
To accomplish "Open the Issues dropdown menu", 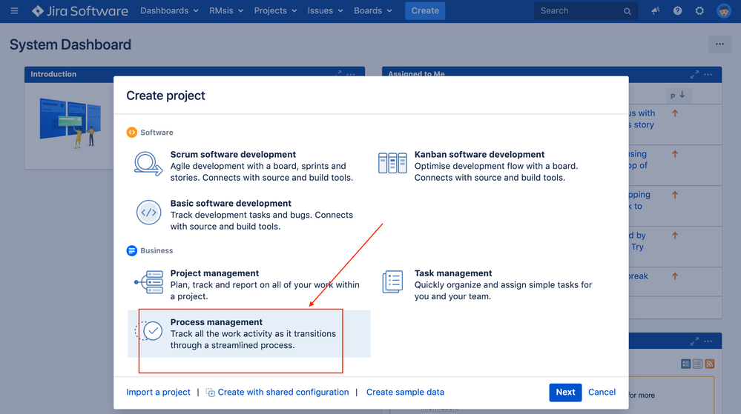I will coord(325,10).
